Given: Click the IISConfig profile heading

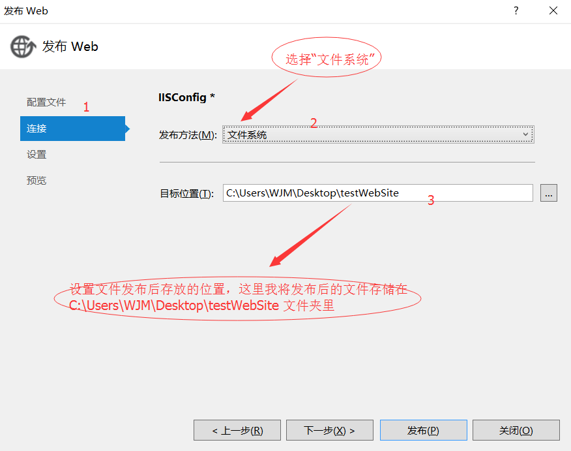Looking at the screenshot, I should coord(187,97).
